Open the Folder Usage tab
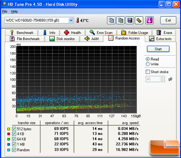181x158 pixels. coord(135,33)
